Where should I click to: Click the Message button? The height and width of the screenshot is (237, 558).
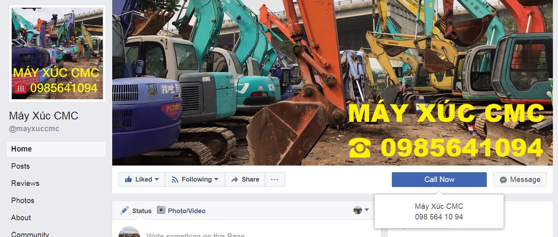520,180
